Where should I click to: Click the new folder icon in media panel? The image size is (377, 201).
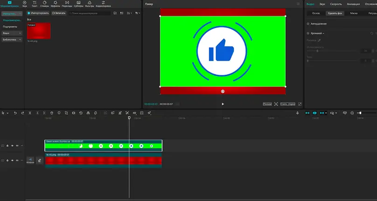pos(115,13)
